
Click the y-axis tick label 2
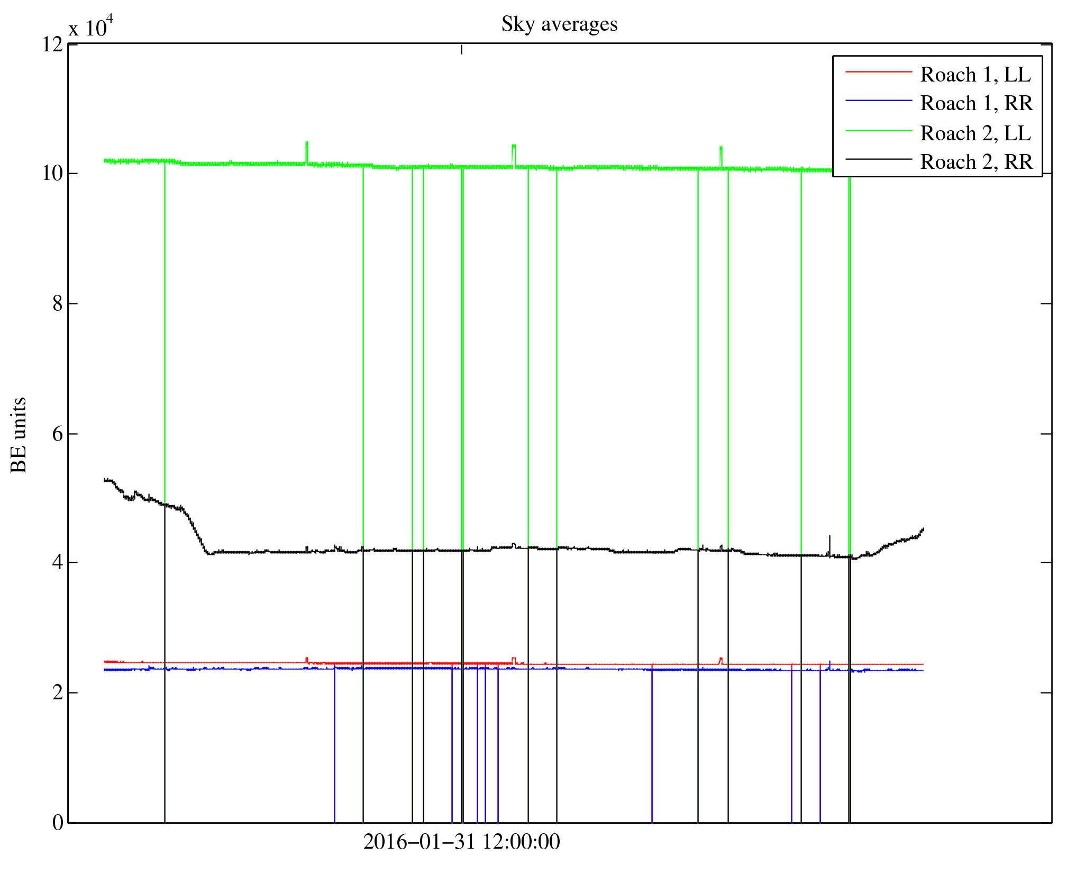(x=58, y=692)
